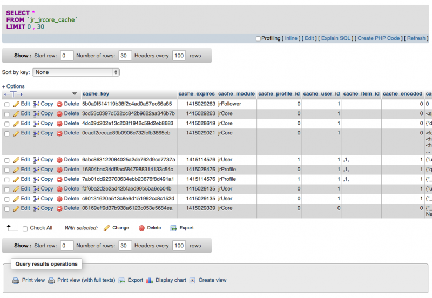Click the Display chart icon
Image resolution: width=432 pixels, height=298 pixels.
click(150, 281)
